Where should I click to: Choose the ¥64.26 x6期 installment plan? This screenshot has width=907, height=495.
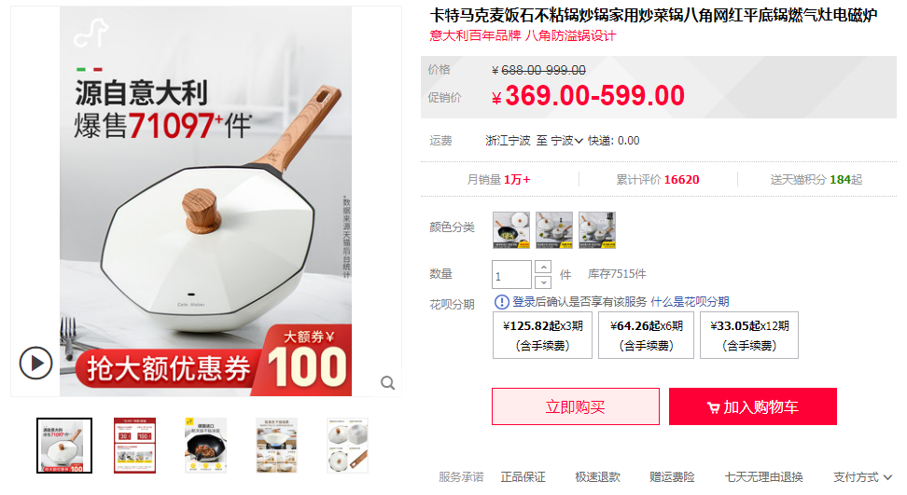646,335
